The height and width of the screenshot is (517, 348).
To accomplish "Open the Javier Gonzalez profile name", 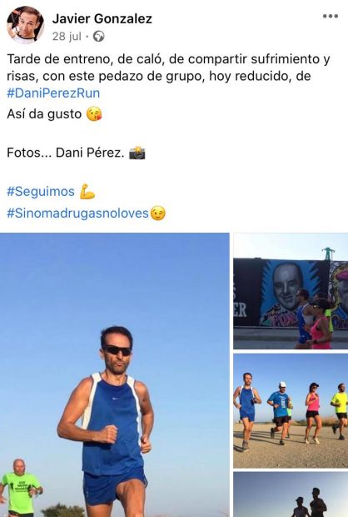I will [x=102, y=19].
